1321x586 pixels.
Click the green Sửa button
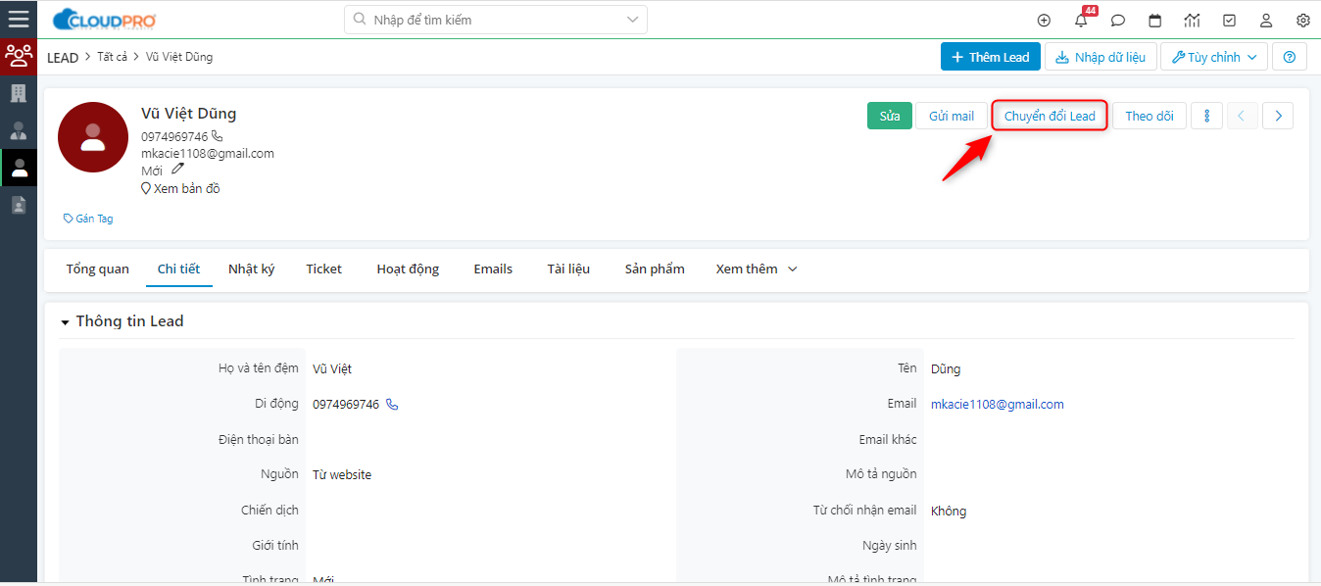pyautogui.click(x=890, y=116)
